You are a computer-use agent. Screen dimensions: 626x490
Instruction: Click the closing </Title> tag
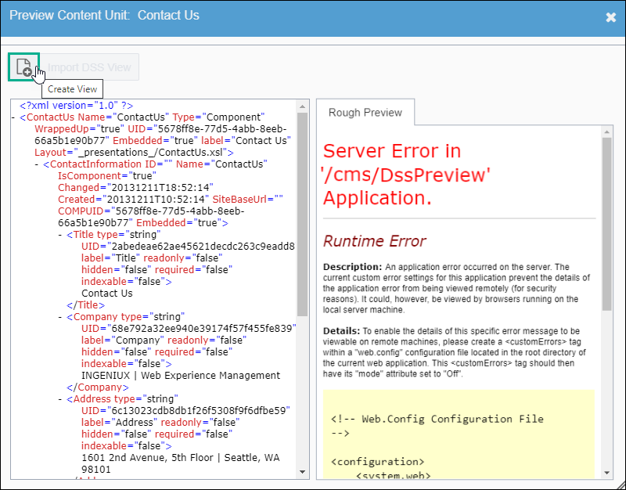pyautogui.click(x=86, y=305)
